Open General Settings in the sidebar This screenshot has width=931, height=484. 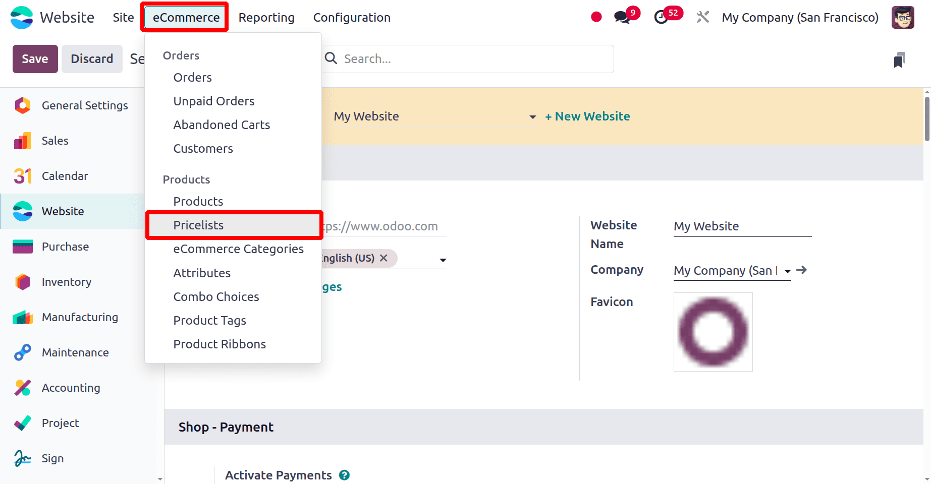[x=73, y=105]
